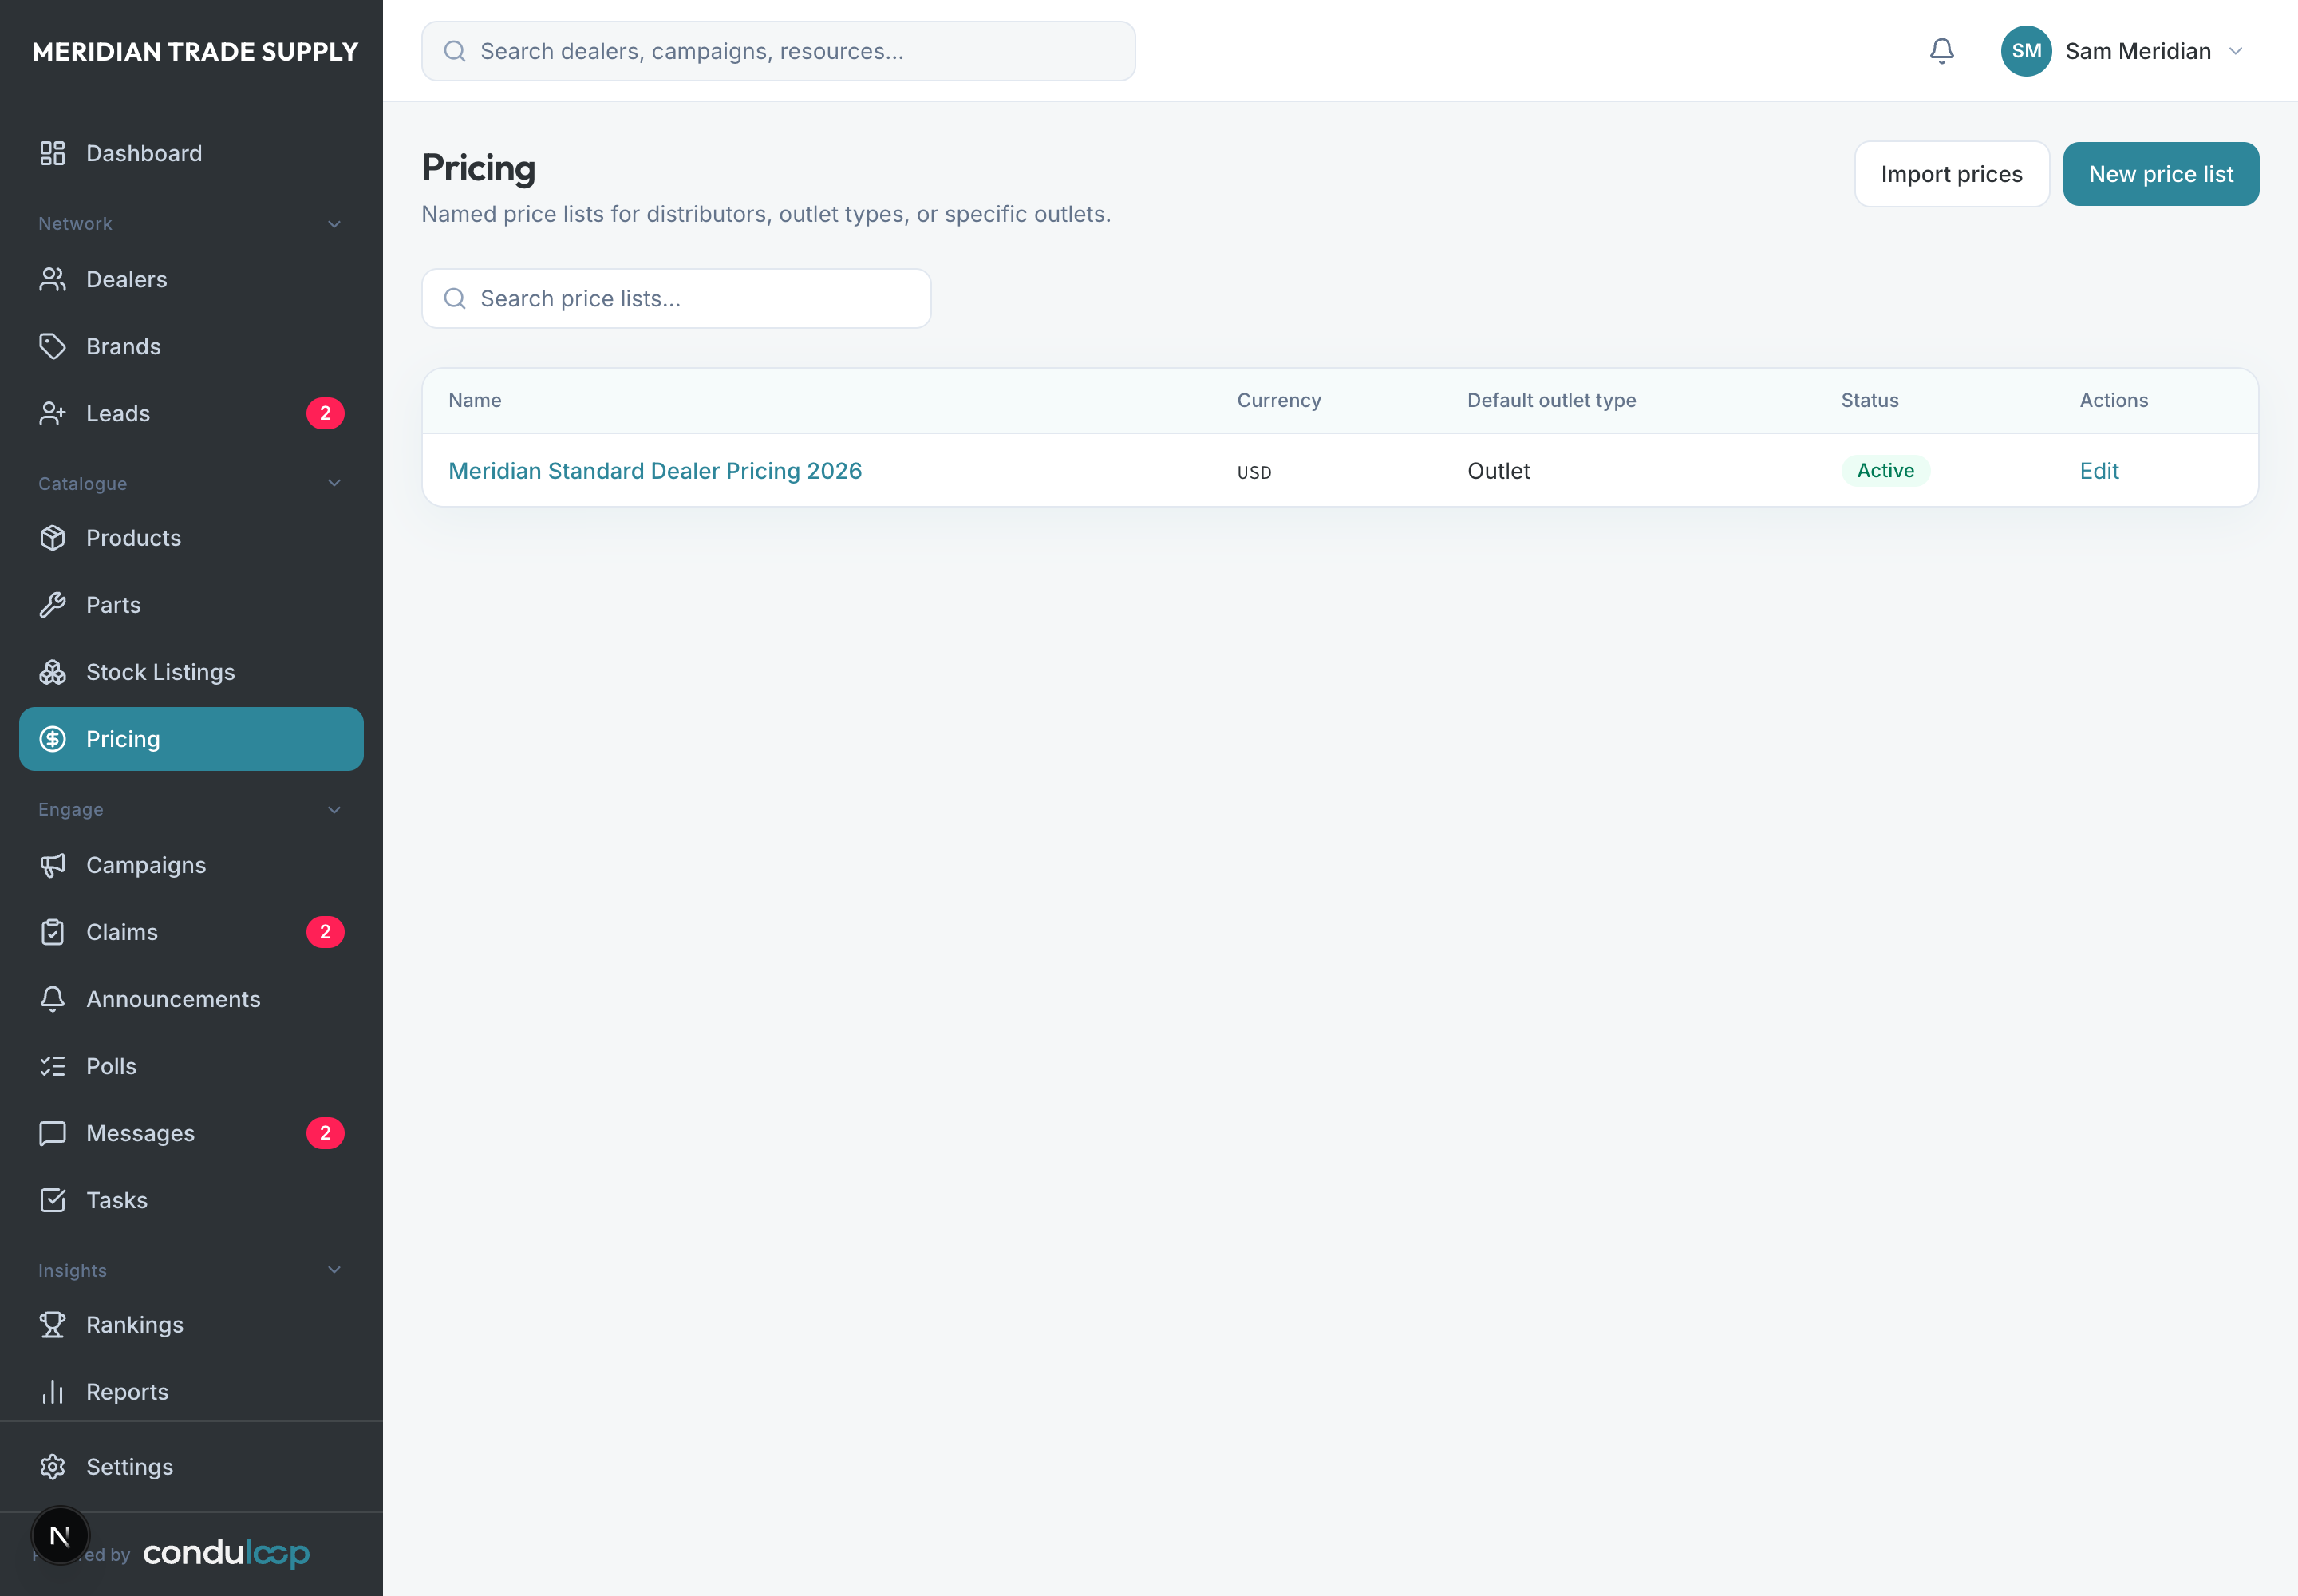
Task: Click the Active status badge
Action: (x=1885, y=471)
